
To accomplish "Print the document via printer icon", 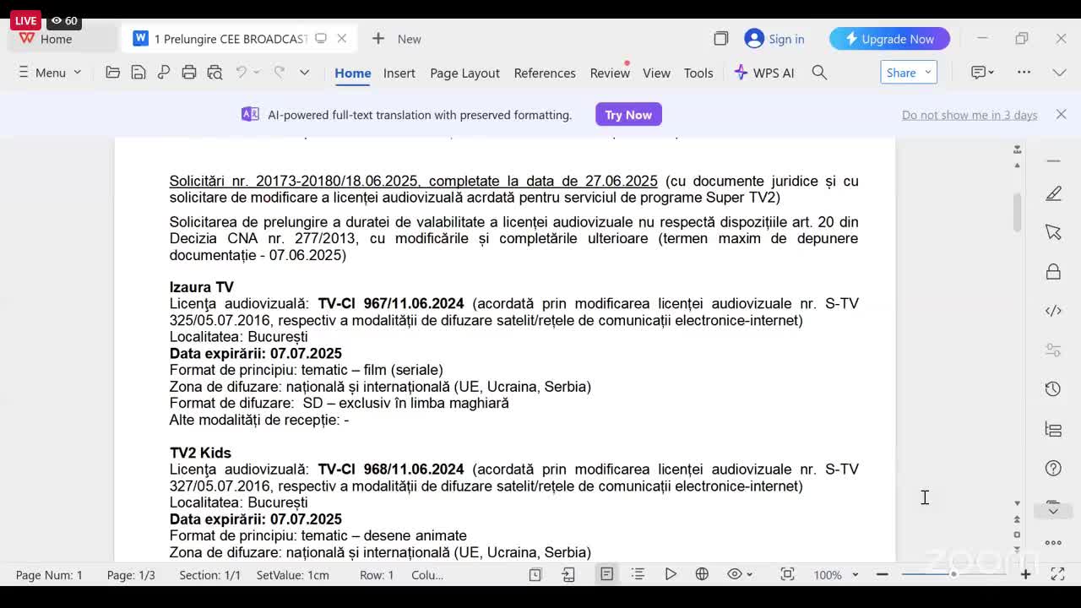I will pyautogui.click(x=189, y=73).
